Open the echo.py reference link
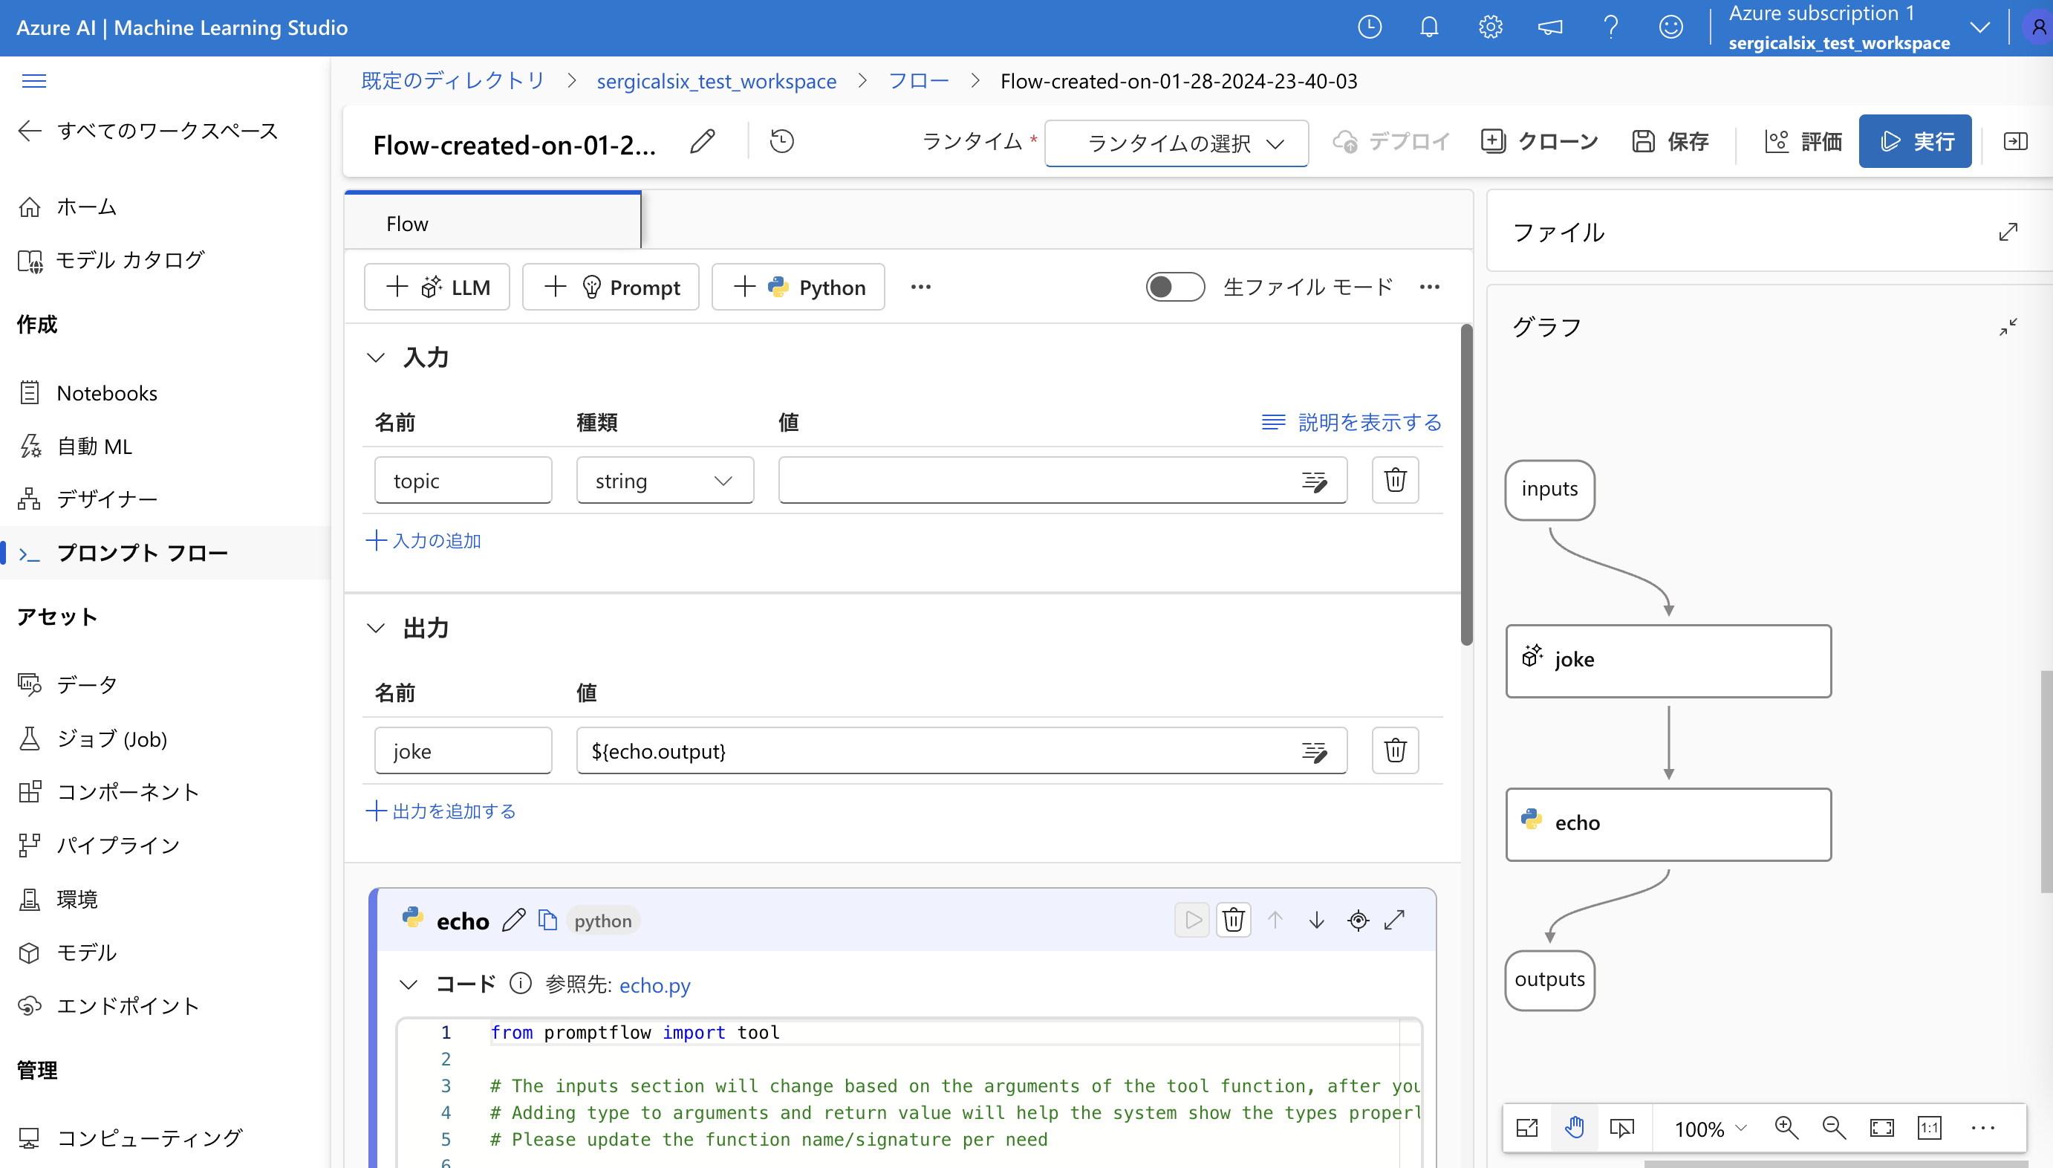Viewport: 2053px width, 1168px height. pos(654,985)
